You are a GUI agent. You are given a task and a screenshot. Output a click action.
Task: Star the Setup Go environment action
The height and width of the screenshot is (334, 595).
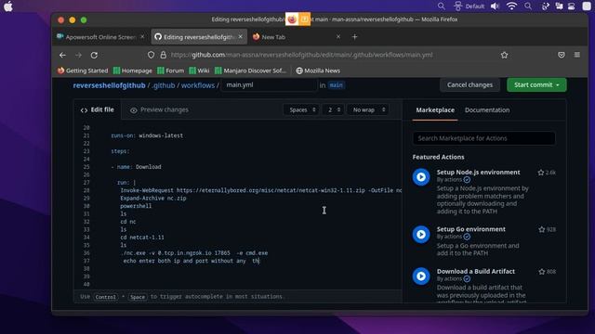(541, 229)
